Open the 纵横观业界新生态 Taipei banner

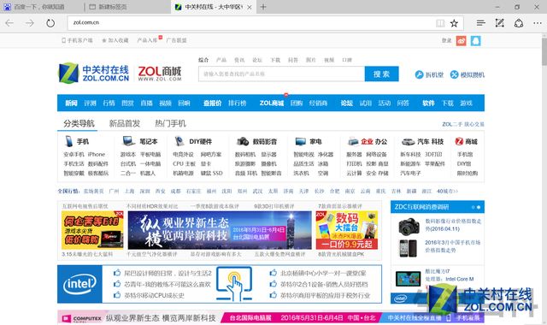click(220, 230)
